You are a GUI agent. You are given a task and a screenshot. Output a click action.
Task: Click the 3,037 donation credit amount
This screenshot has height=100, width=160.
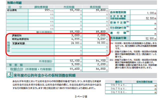coord(101,39)
